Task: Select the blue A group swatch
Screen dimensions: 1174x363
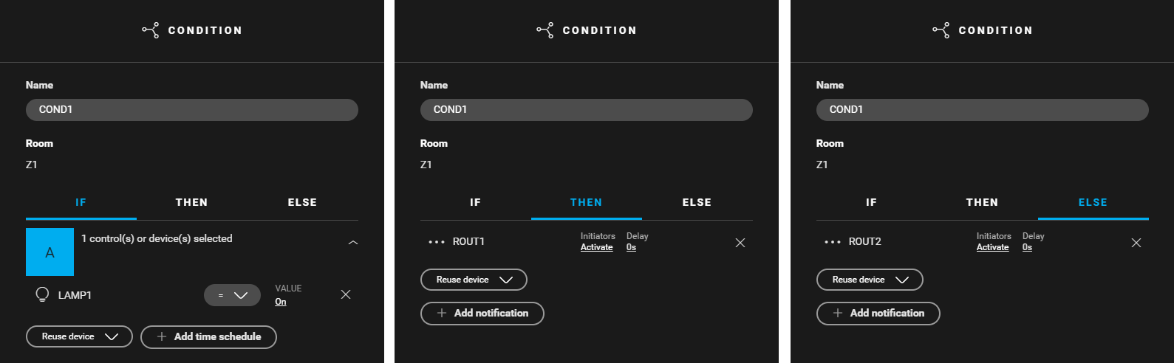Action: [x=50, y=252]
